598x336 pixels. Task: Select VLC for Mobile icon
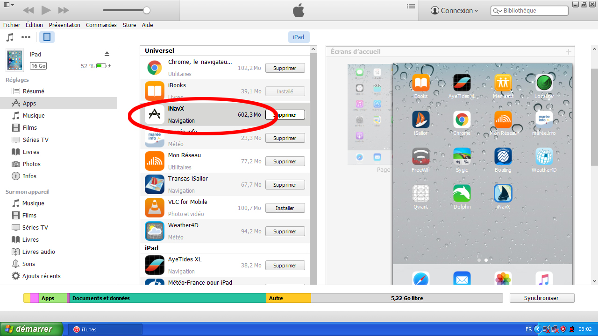click(154, 208)
